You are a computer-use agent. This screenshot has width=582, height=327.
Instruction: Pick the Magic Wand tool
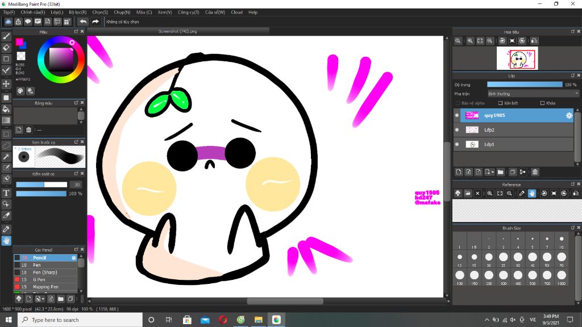tap(6, 157)
